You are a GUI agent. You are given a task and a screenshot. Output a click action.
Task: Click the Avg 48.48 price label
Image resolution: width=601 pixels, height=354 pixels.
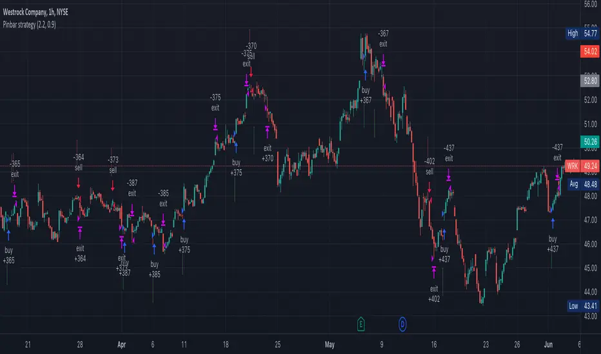[x=584, y=184]
